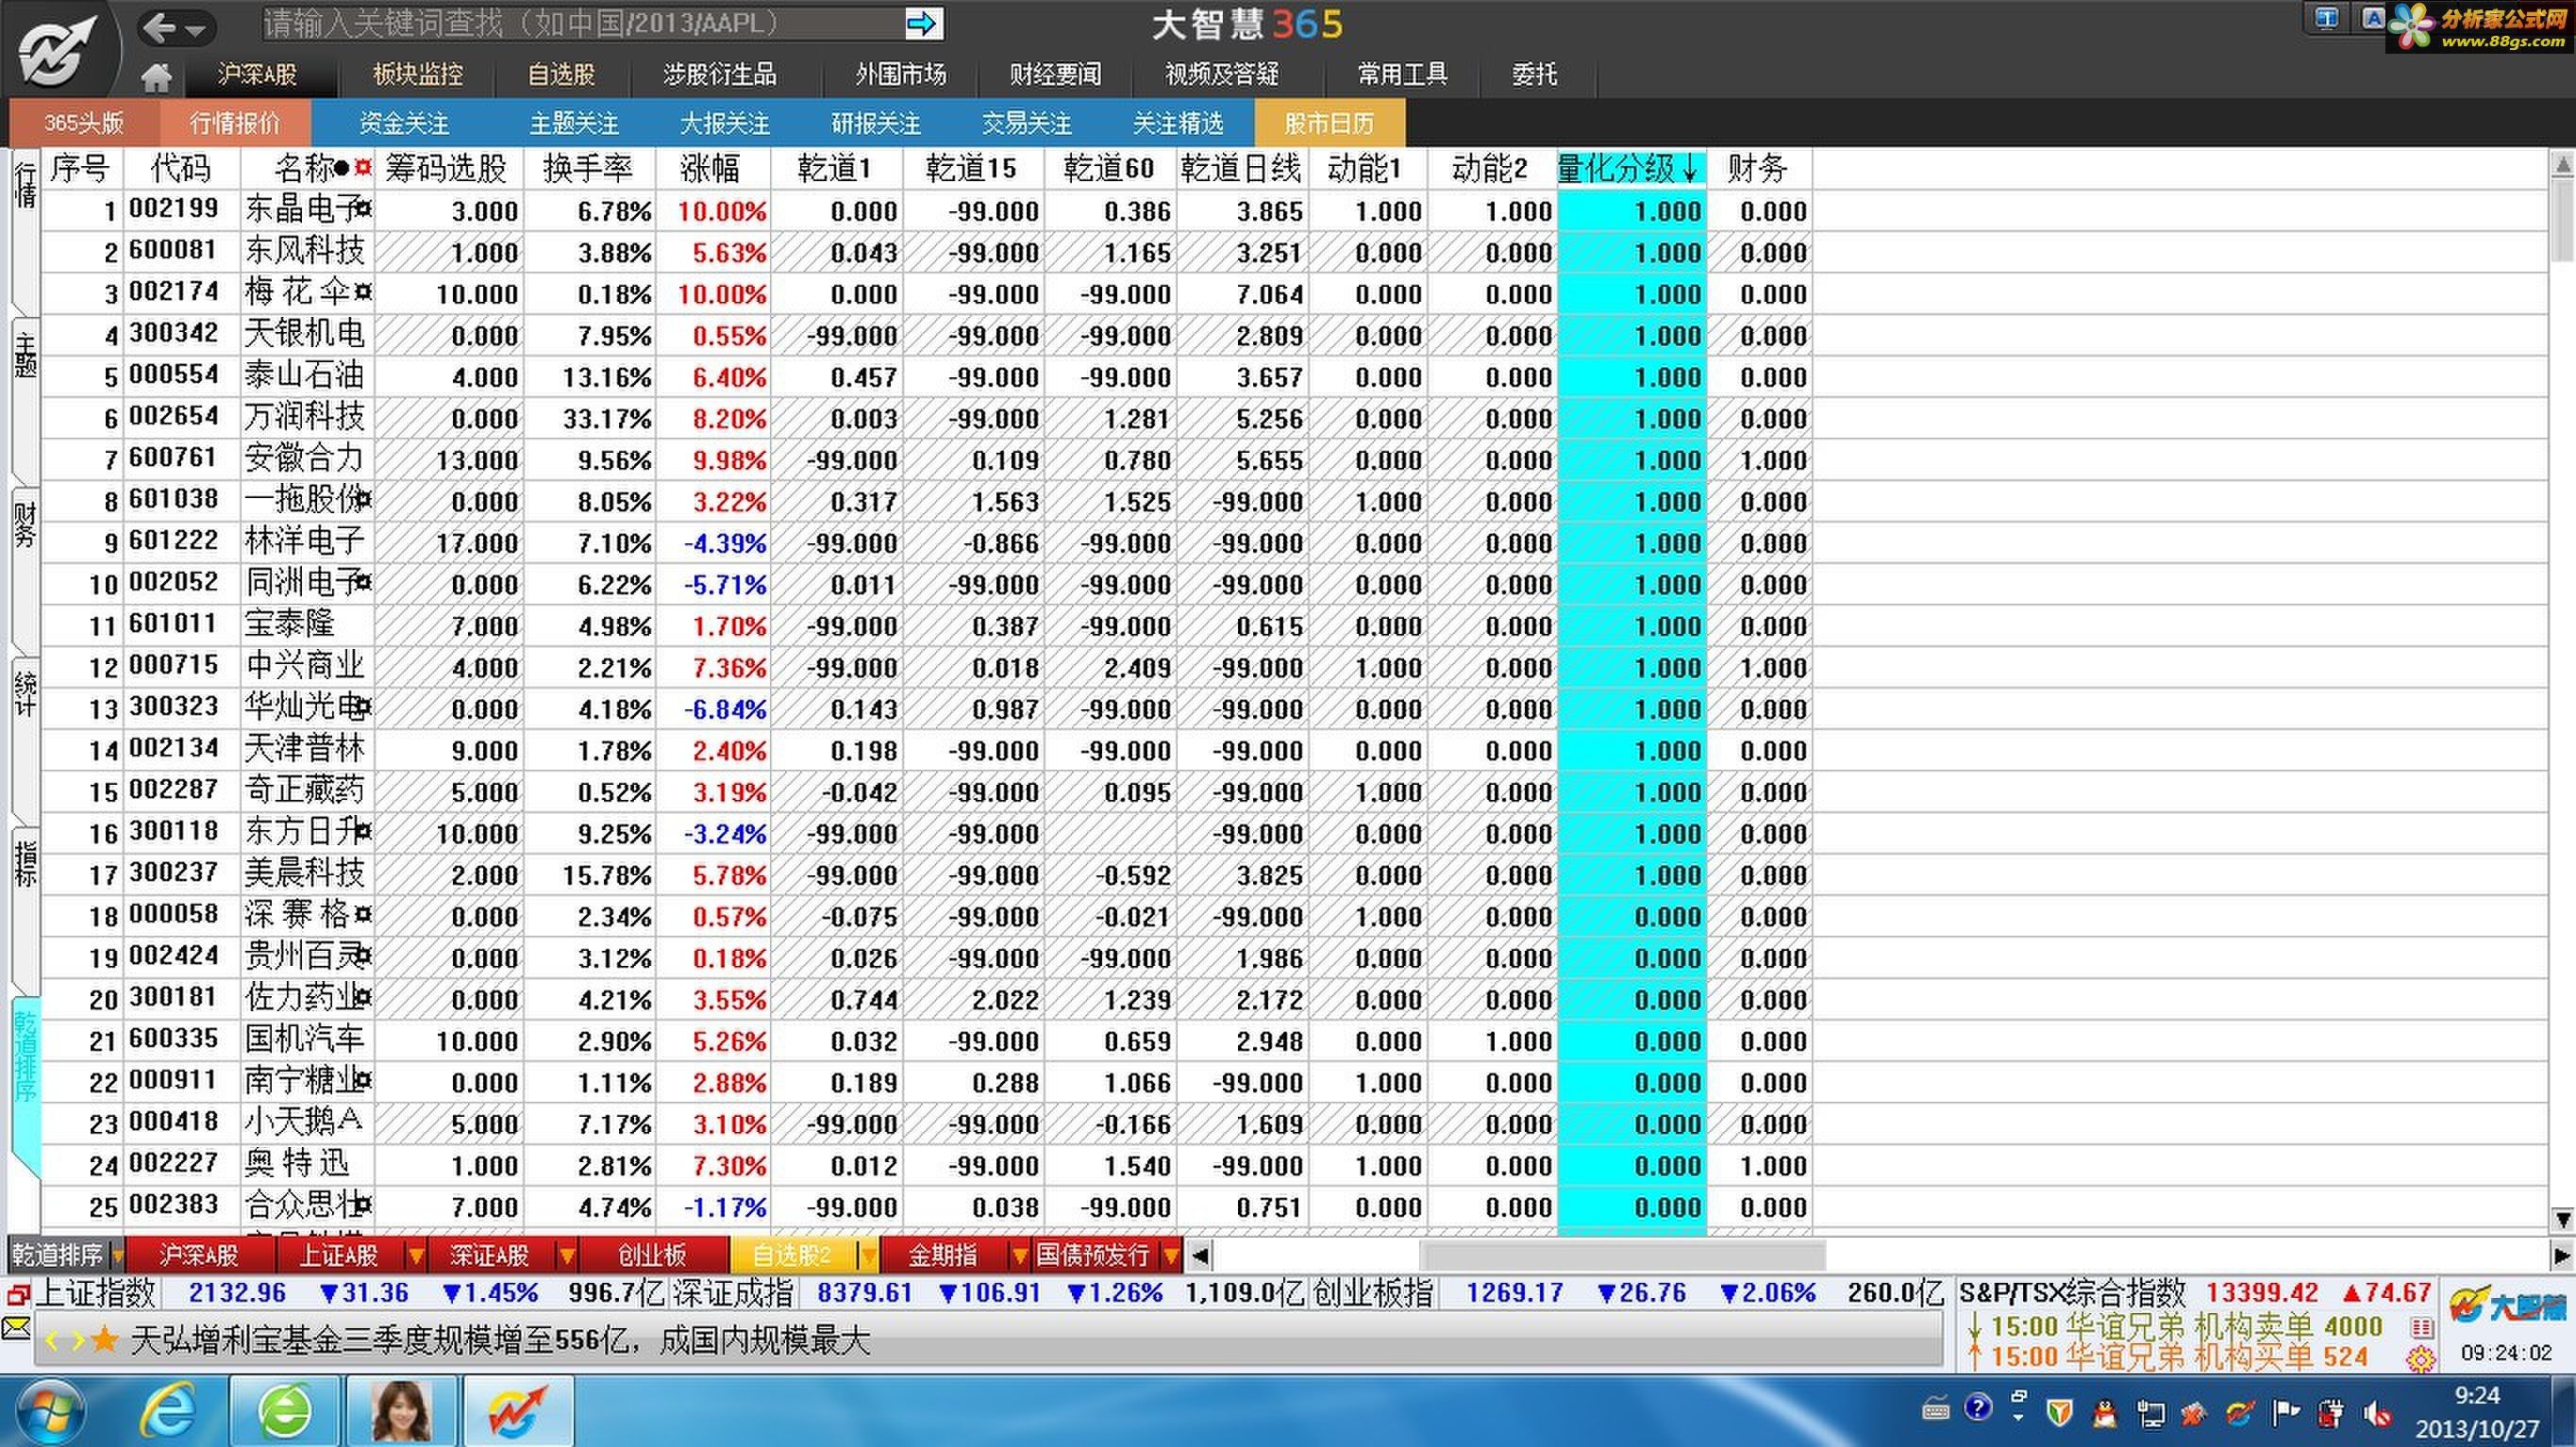The height and width of the screenshot is (1447, 2576).
Task: Click the Home icon in the menu bar
Action: coord(156,76)
